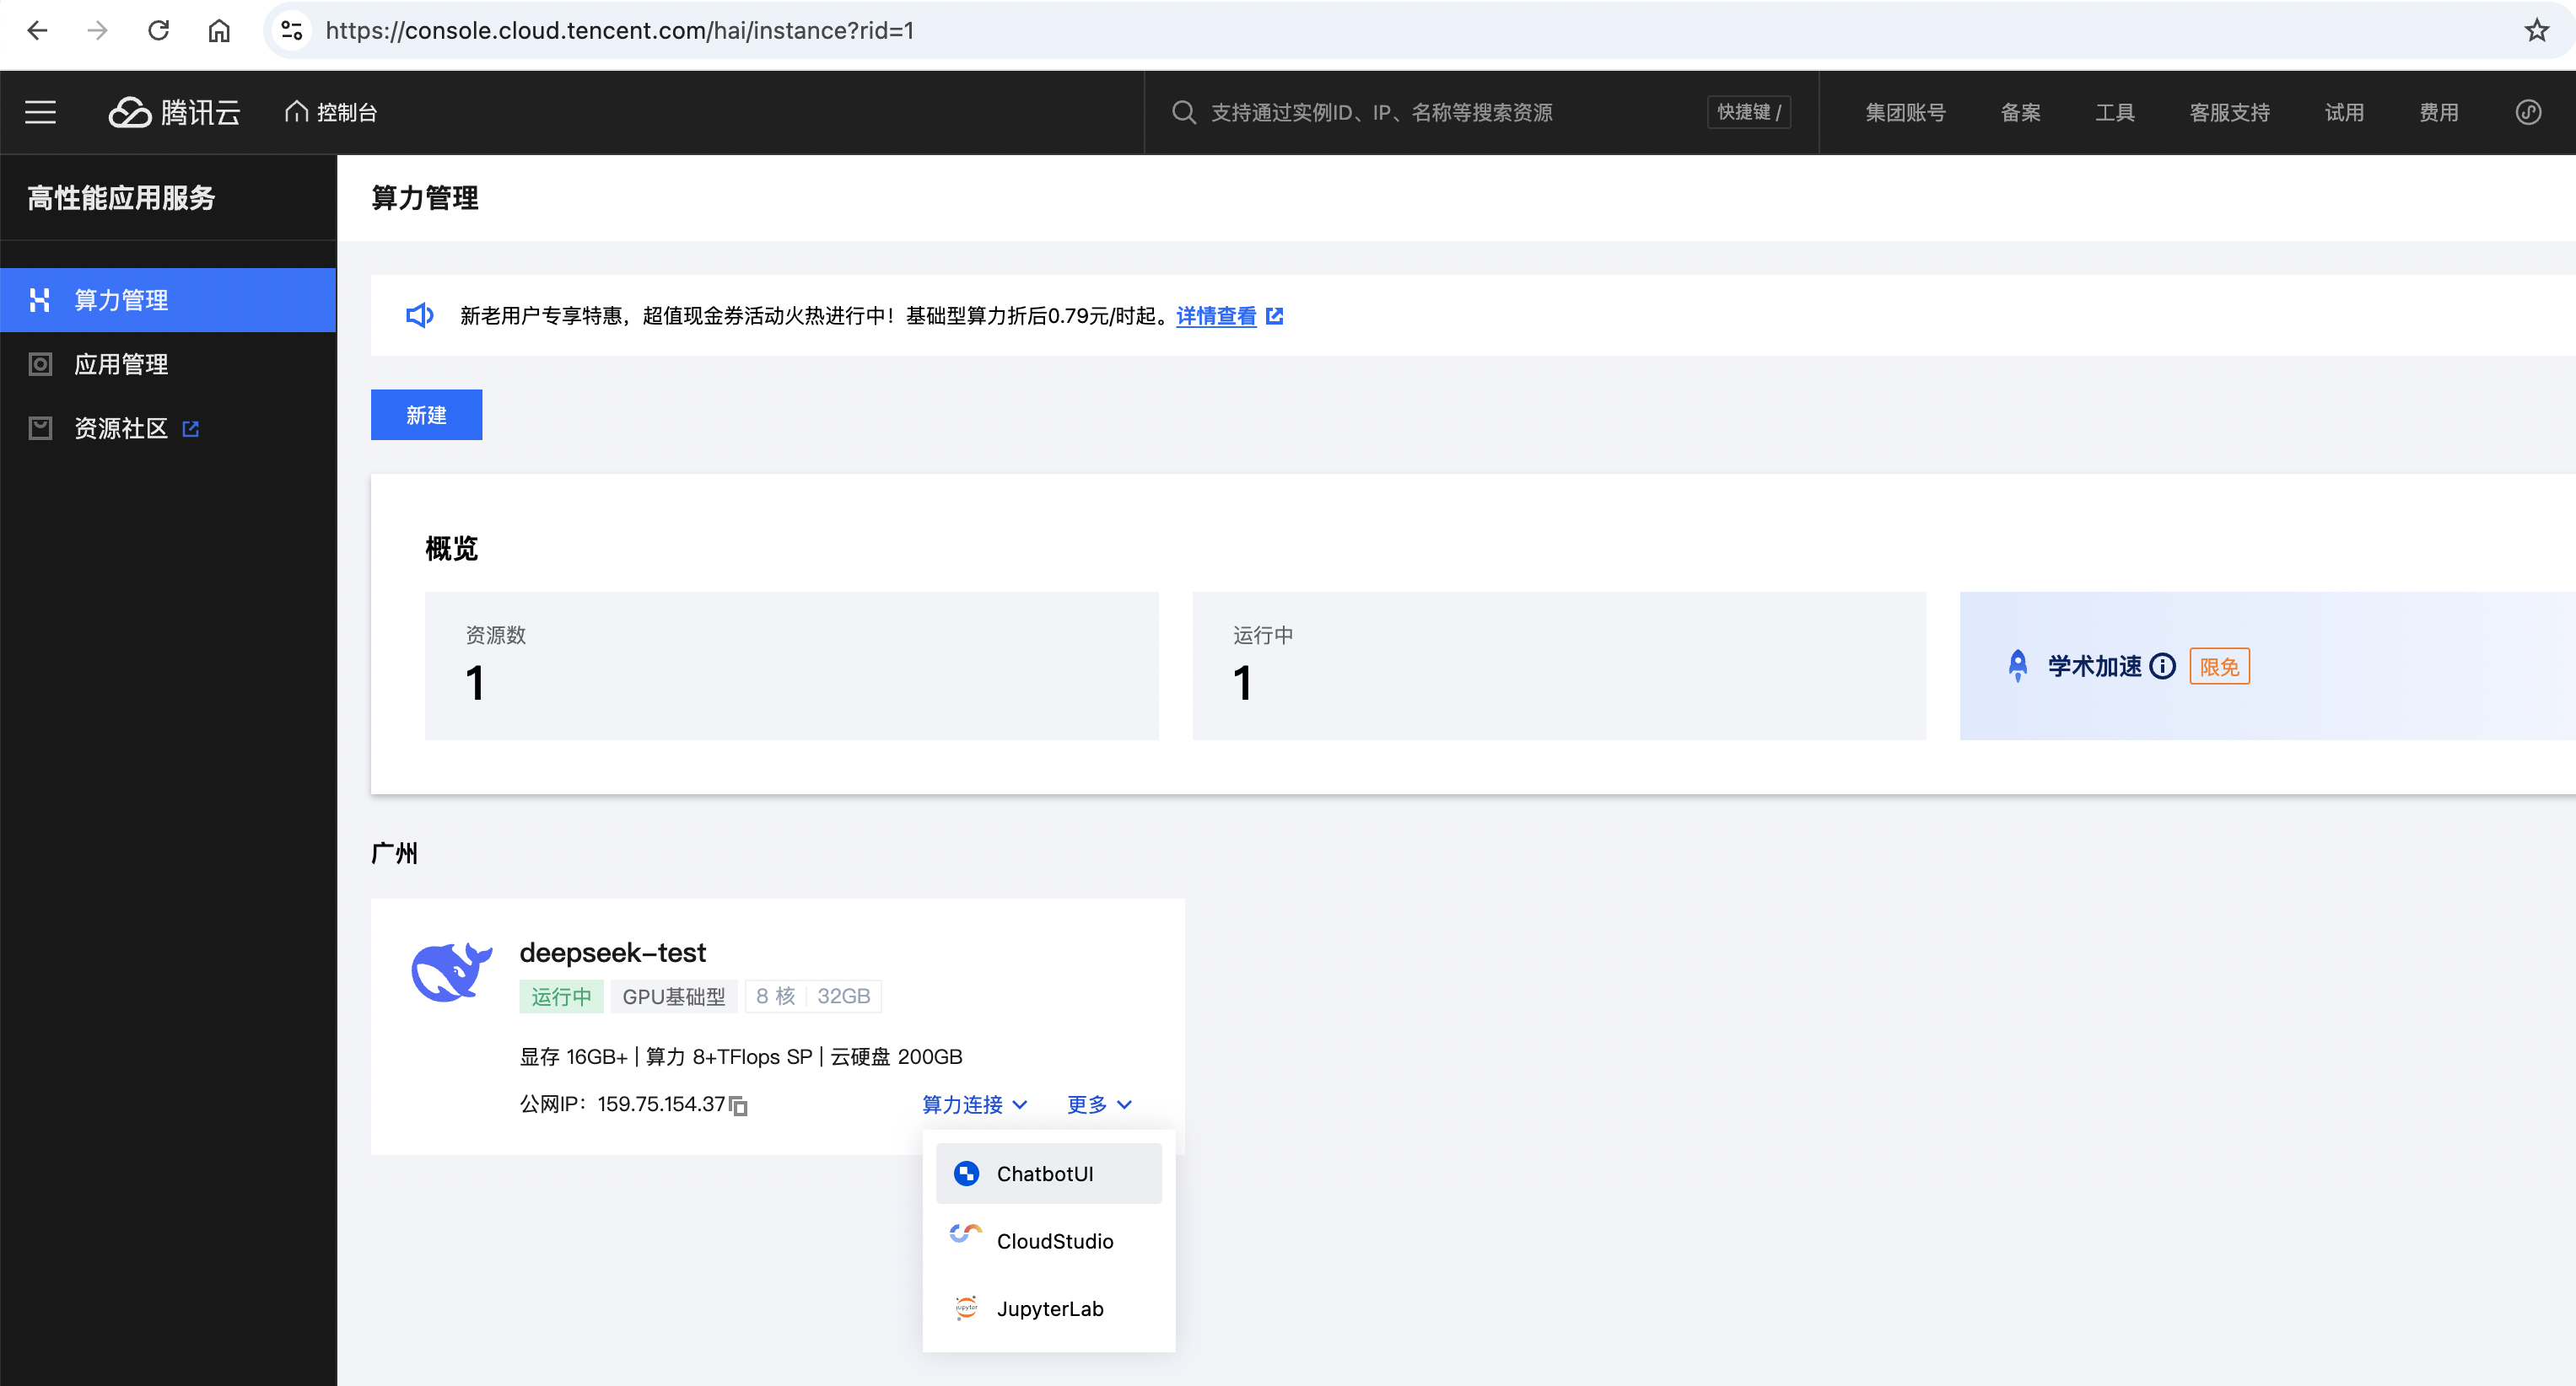2576x1386 pixels.
Task: Click the round icon right of 费用
Action: pos(2528,112)
